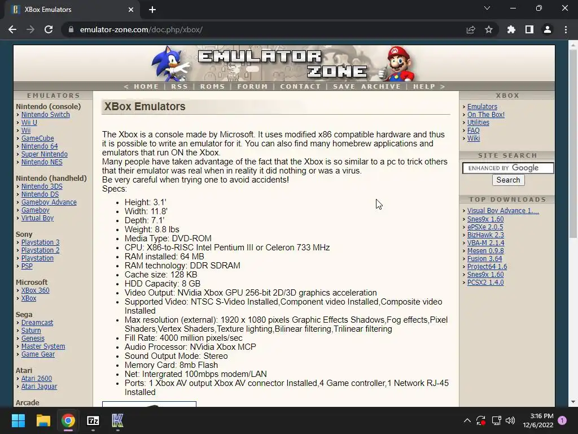Open the FAQ link
This screenshot has width=578, height=434.
tap(474, 131)
